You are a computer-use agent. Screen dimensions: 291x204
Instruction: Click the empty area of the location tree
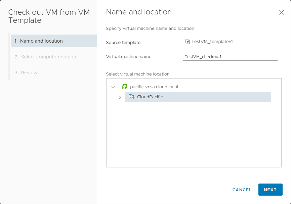[x=194, y=138]
